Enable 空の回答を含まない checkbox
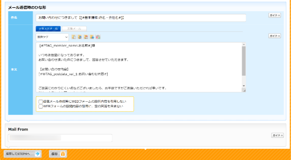Viewport: 291px width, 160px height. coord(41,106)
